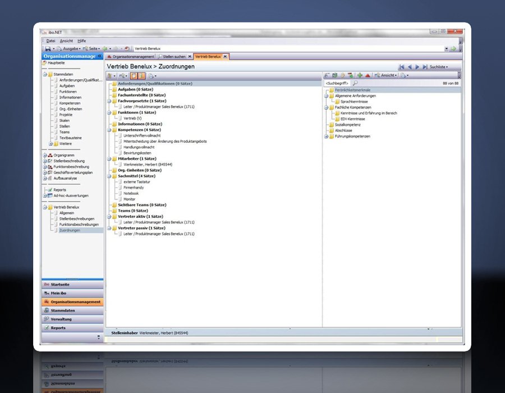
Task: Click the green book icon in right toolbar
Action: click(334, 75)
